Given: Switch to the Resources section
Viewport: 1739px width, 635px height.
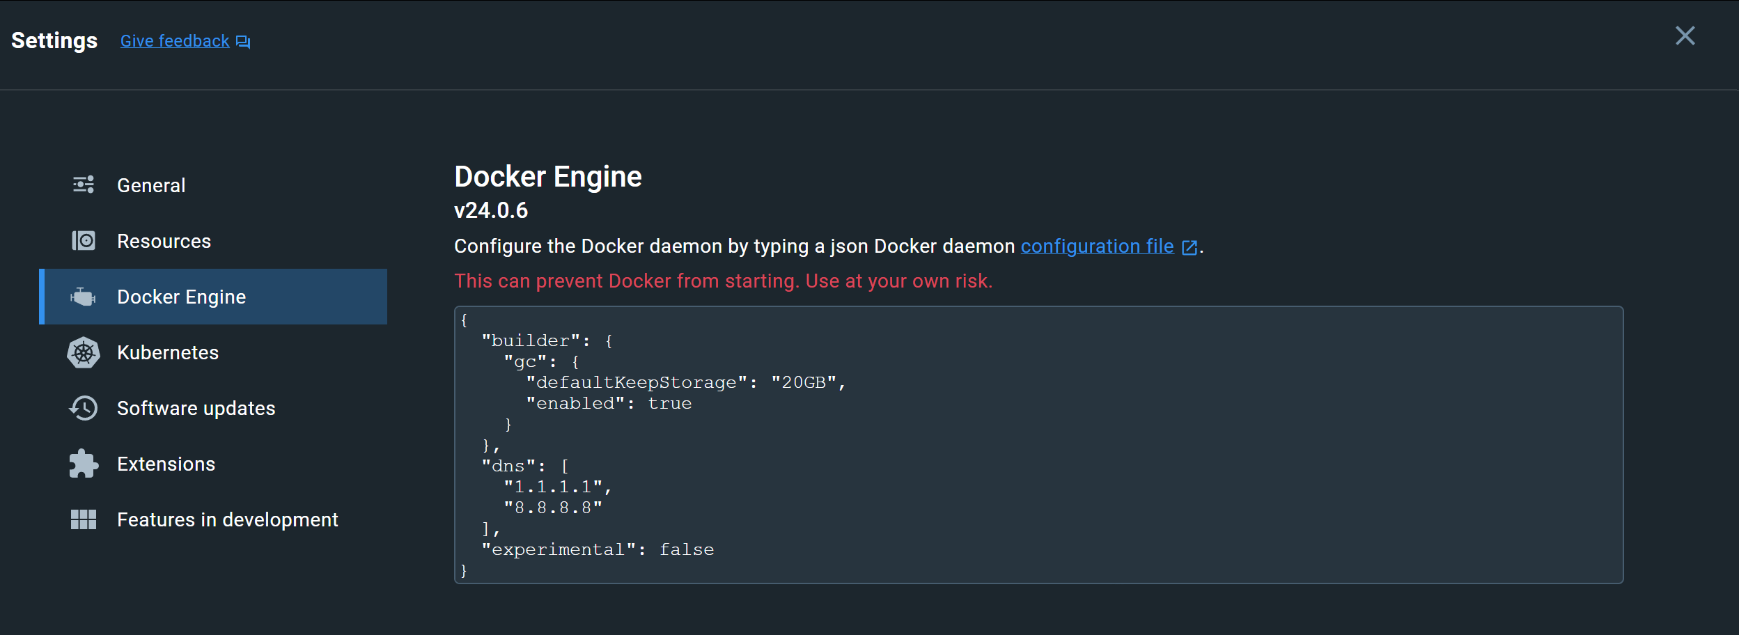Looking at the screenshot, I should coord(213,241).
